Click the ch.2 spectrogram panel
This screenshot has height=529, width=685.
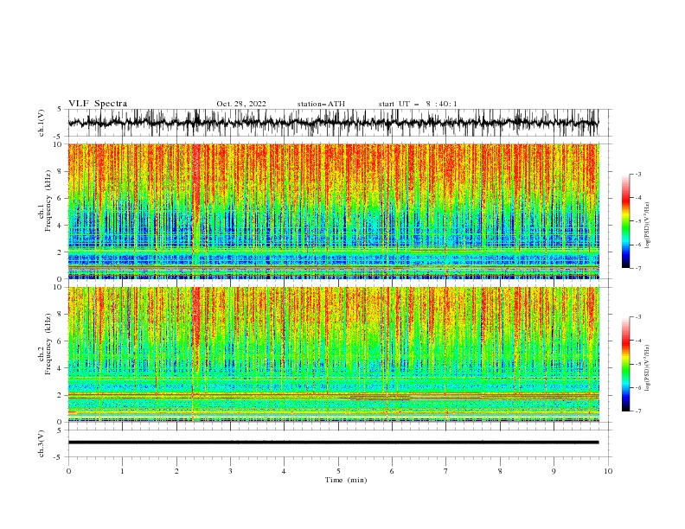(334, 354)
